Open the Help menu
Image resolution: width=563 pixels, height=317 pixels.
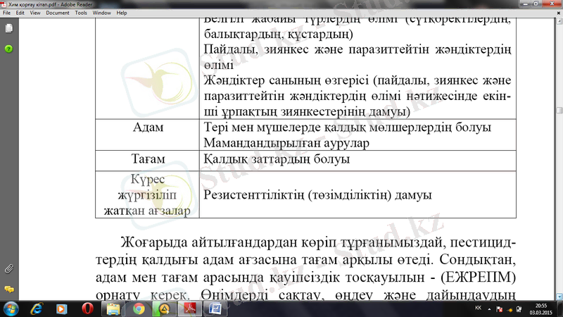click(122, 13)
